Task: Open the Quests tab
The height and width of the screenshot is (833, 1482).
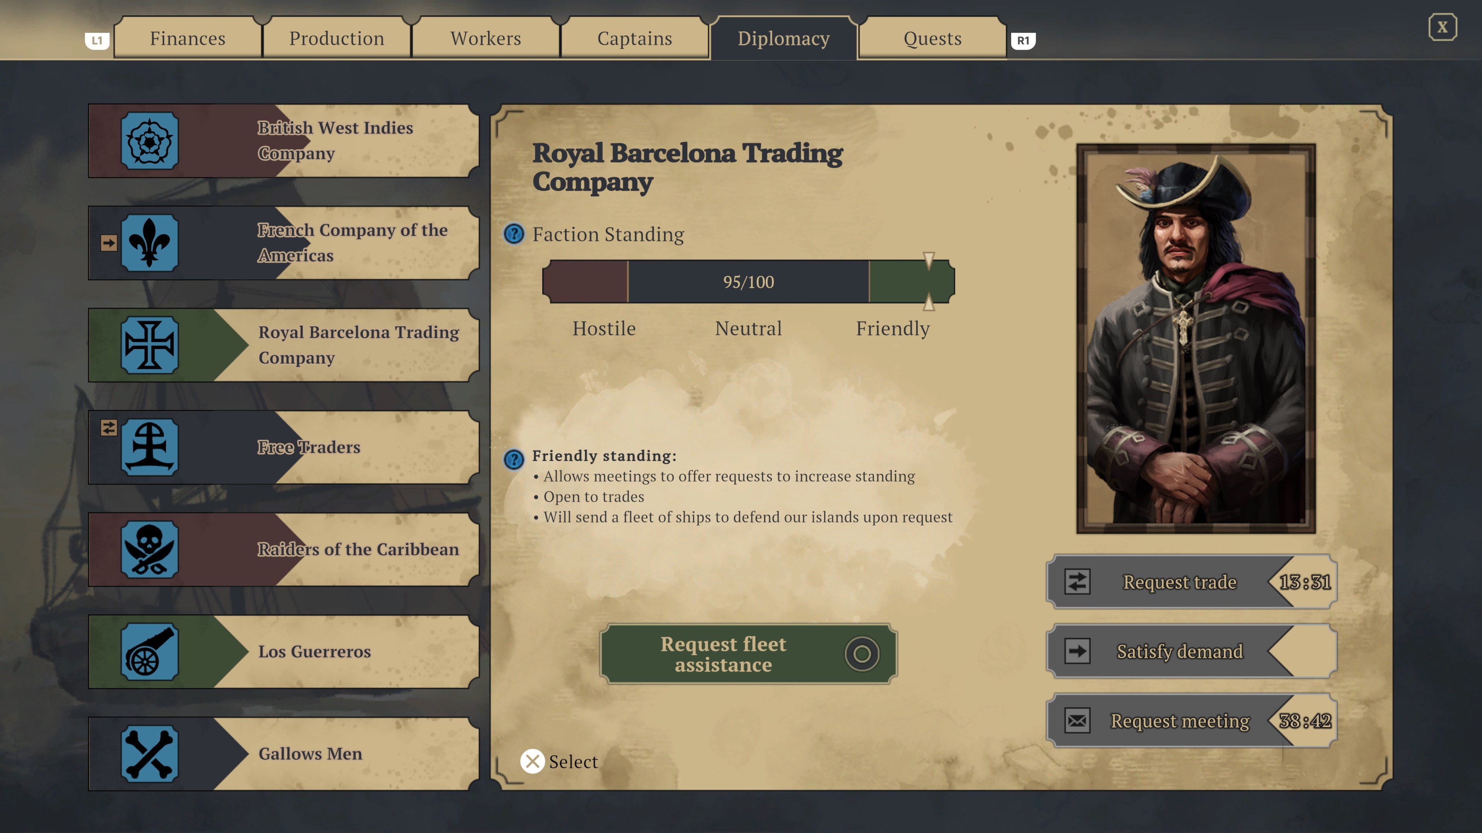Action: [x=931, y=38]
